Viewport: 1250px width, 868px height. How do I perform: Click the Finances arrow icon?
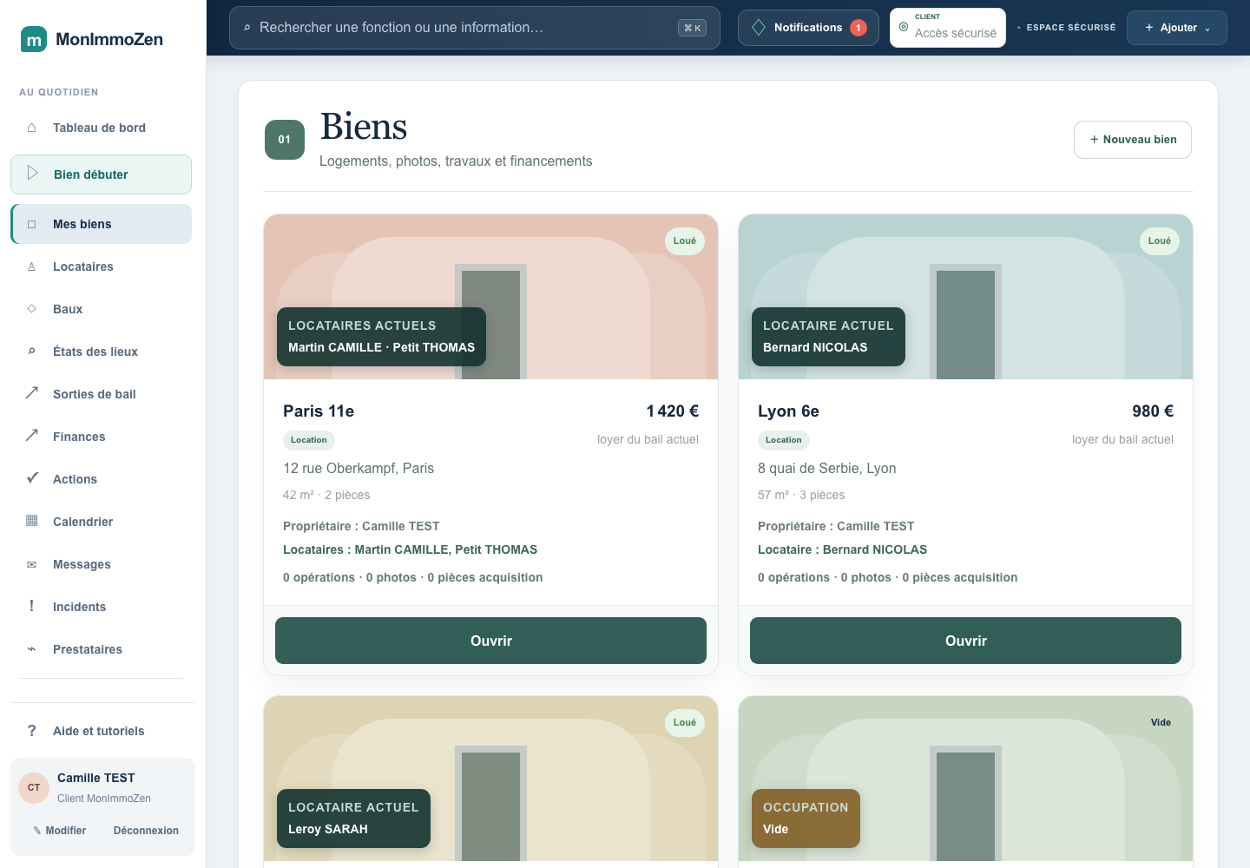click(32, 435)
